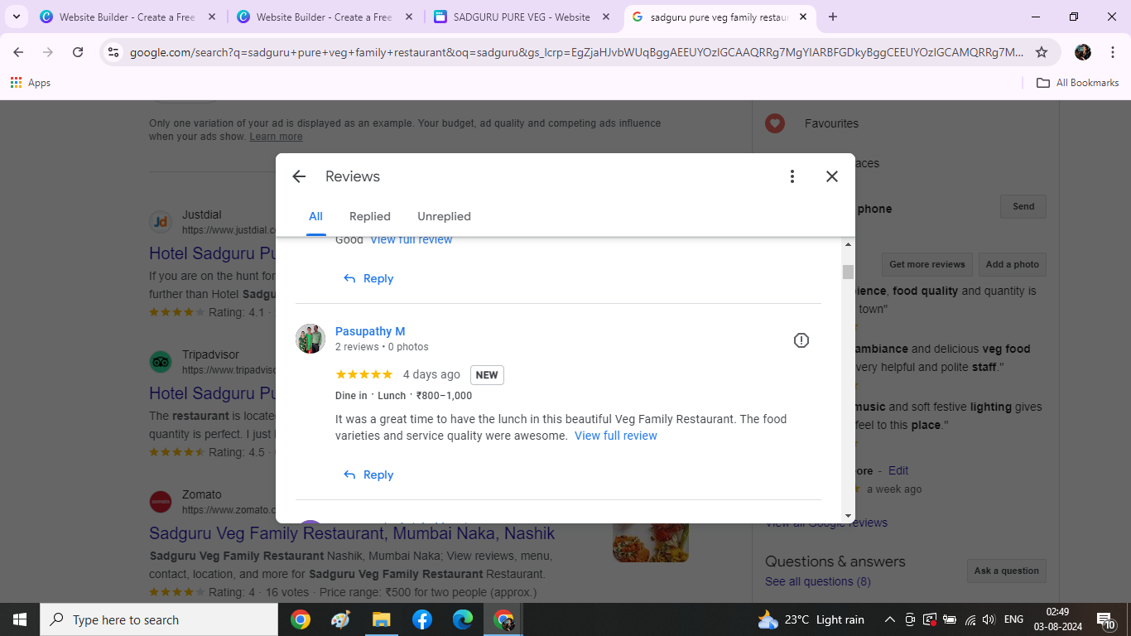Open site information icon in address bar

point(114,52)
